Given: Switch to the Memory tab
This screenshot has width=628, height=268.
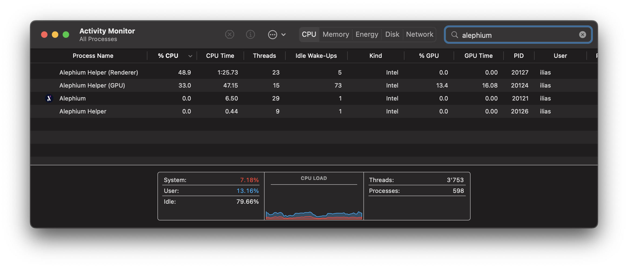Looking at the screenshot, I should click(336, 34).
